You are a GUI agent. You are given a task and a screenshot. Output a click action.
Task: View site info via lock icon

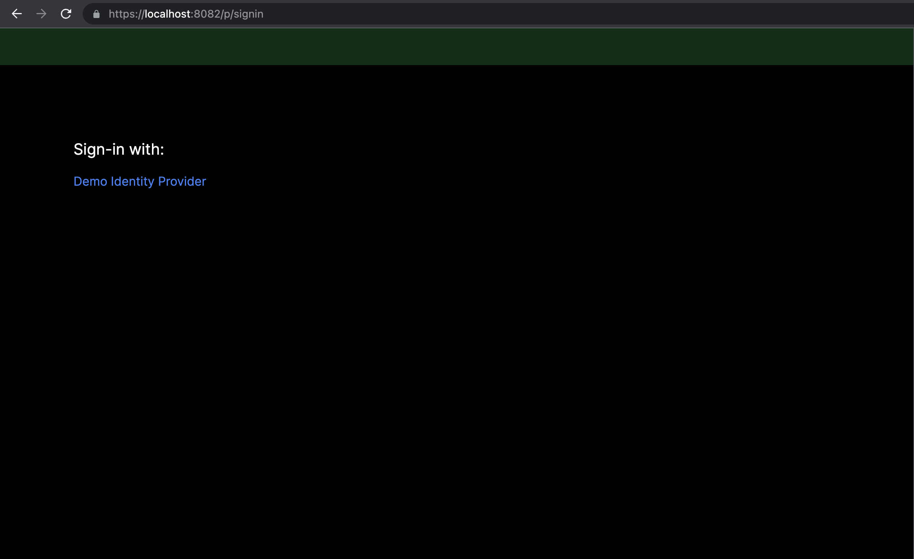(x=96, y=14)
